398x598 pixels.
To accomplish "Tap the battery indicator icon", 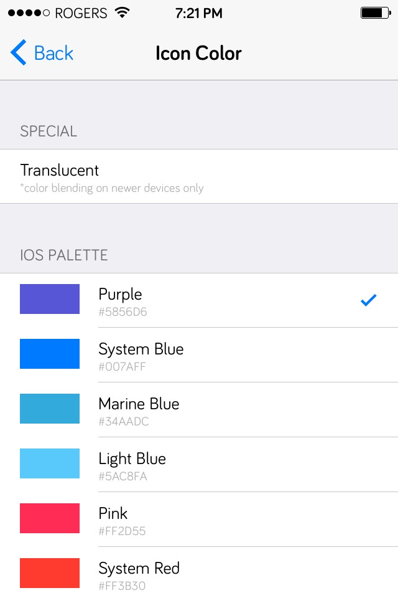I will (374, 12).
